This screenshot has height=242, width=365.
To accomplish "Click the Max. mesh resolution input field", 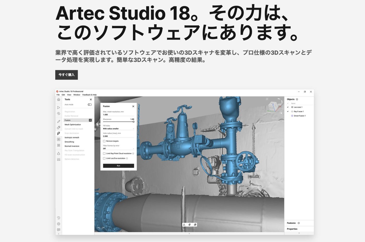I will coord(118,115).
